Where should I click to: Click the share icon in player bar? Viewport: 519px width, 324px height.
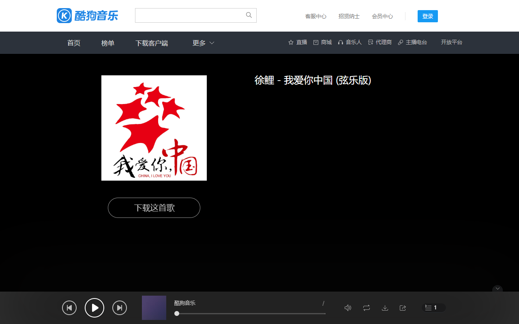coord(403,308)
